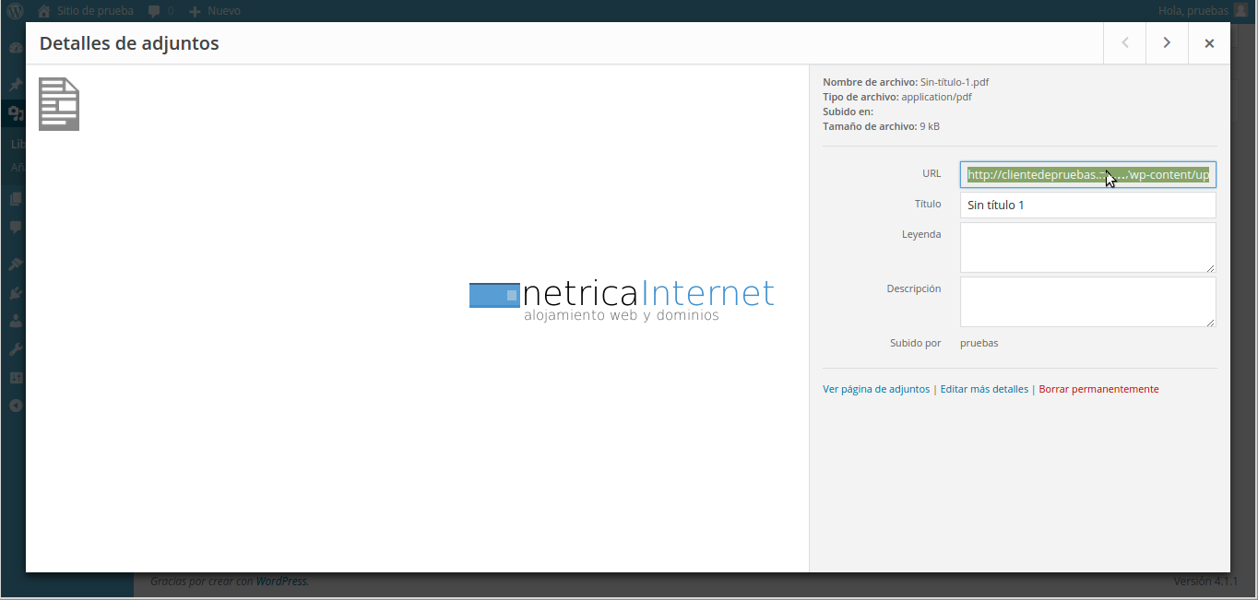This screenshot has width=1258, height=600.
Task: Open the Nuevo menu in admin bar
Action: [215, 11]
